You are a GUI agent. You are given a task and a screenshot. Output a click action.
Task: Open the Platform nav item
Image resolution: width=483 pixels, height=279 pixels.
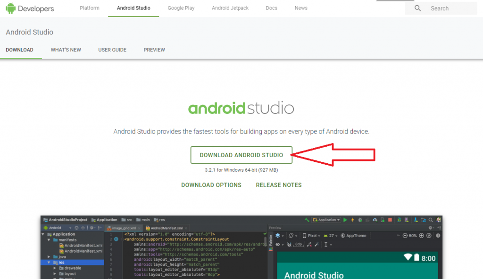coord(90,8)
